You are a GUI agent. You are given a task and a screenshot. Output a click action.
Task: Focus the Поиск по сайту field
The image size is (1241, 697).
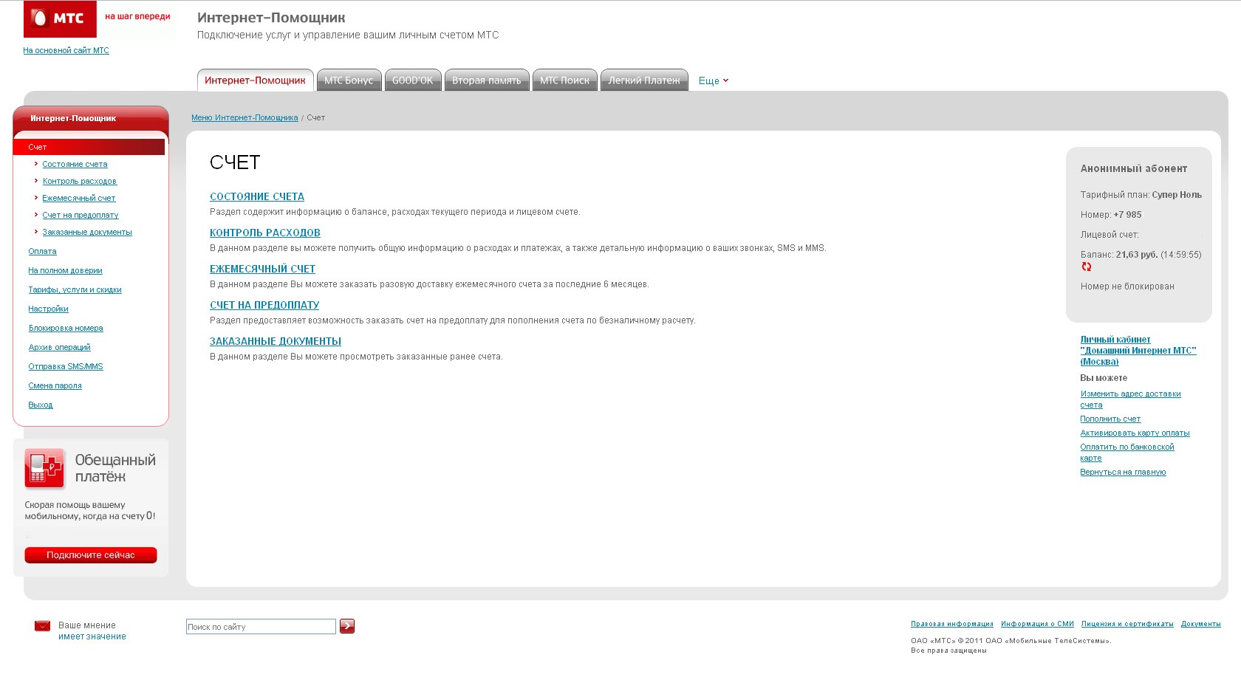[x=261, y=626]
